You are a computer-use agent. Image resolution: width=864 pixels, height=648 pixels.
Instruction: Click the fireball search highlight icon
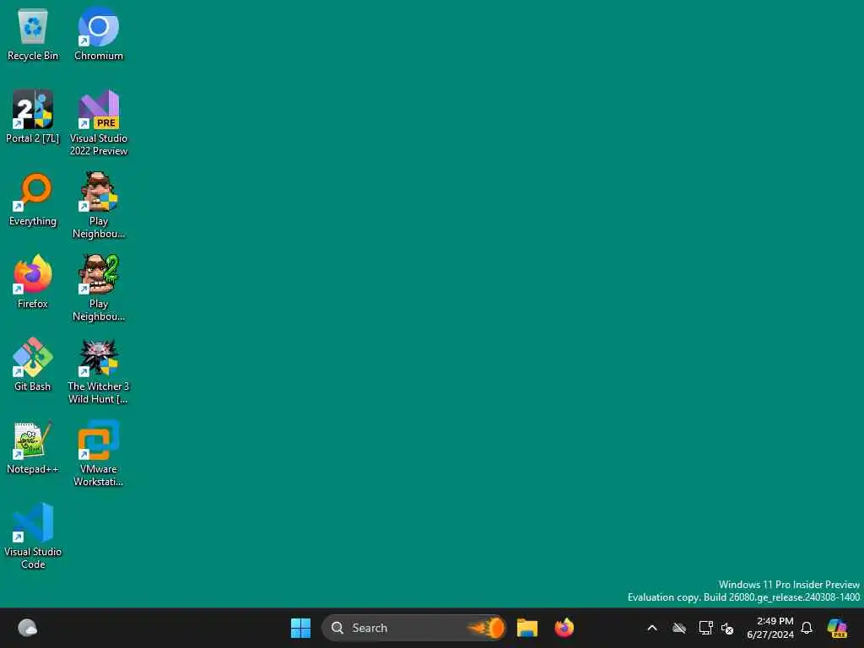(x=487, y=628)
